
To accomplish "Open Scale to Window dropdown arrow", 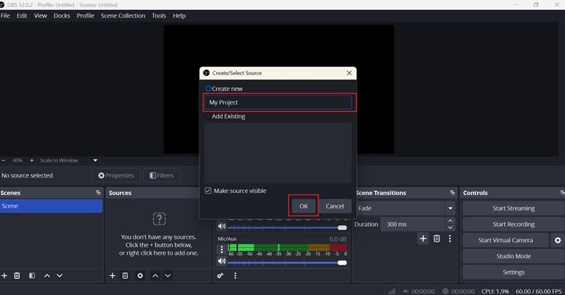I will point(95,161).
